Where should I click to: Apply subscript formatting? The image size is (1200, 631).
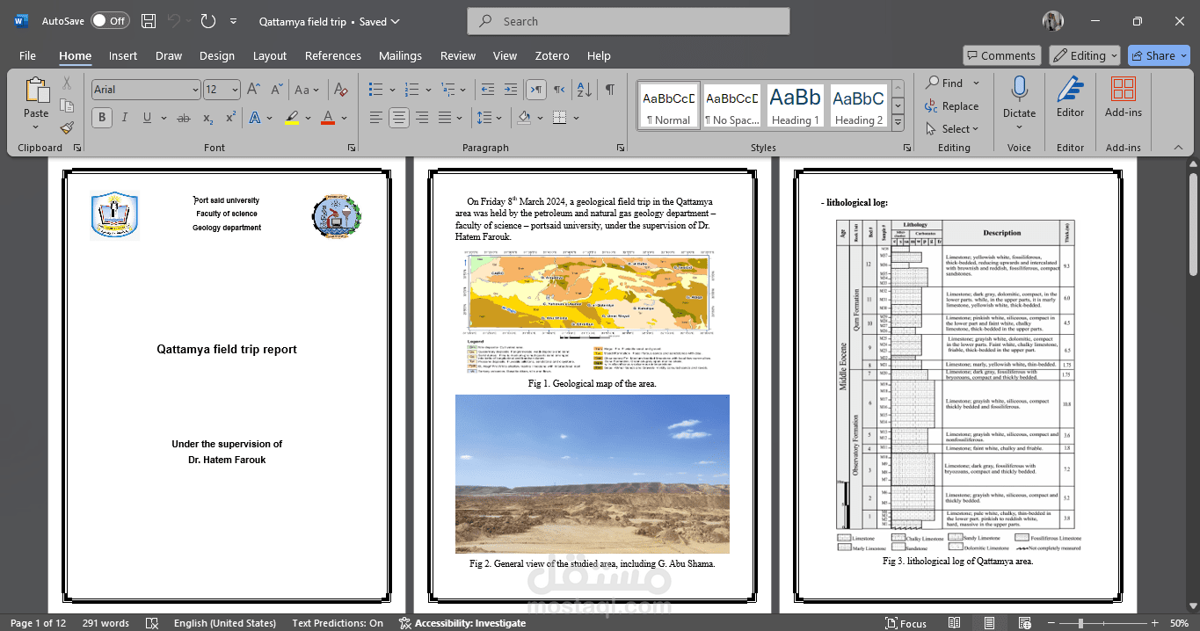208,118
